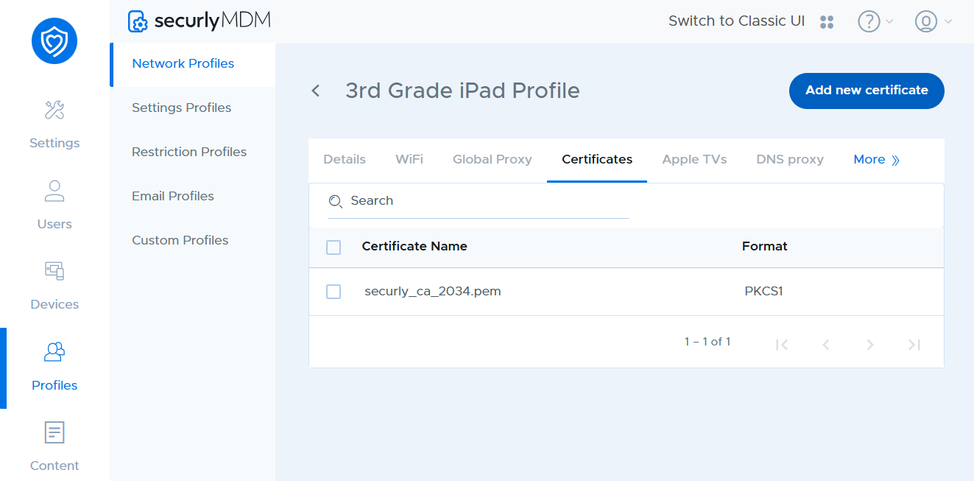The height and width of the screenshot is (481, 974).
Task: Open Content section in sidebar
Action: [54, 446]
